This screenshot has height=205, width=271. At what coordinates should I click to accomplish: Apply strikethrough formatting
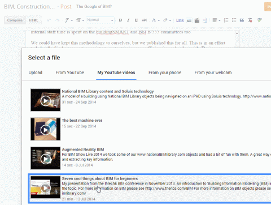145,20
